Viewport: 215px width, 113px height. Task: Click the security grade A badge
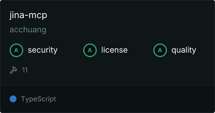(x=16, y=50)
